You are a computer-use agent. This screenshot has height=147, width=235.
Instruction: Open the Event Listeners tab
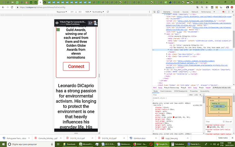coord(166,91)
